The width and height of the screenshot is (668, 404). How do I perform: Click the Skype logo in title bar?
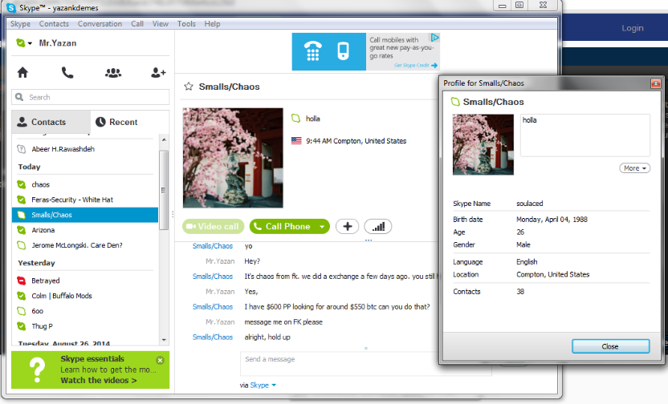[x=11, y=8]
